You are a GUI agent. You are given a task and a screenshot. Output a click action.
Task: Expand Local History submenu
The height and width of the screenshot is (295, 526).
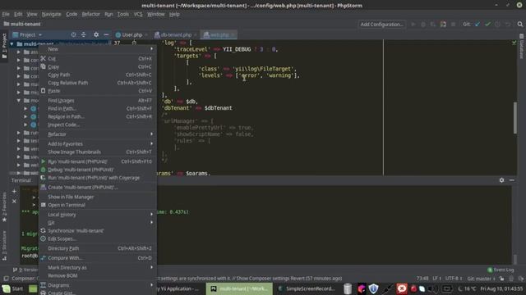[97, 215]
